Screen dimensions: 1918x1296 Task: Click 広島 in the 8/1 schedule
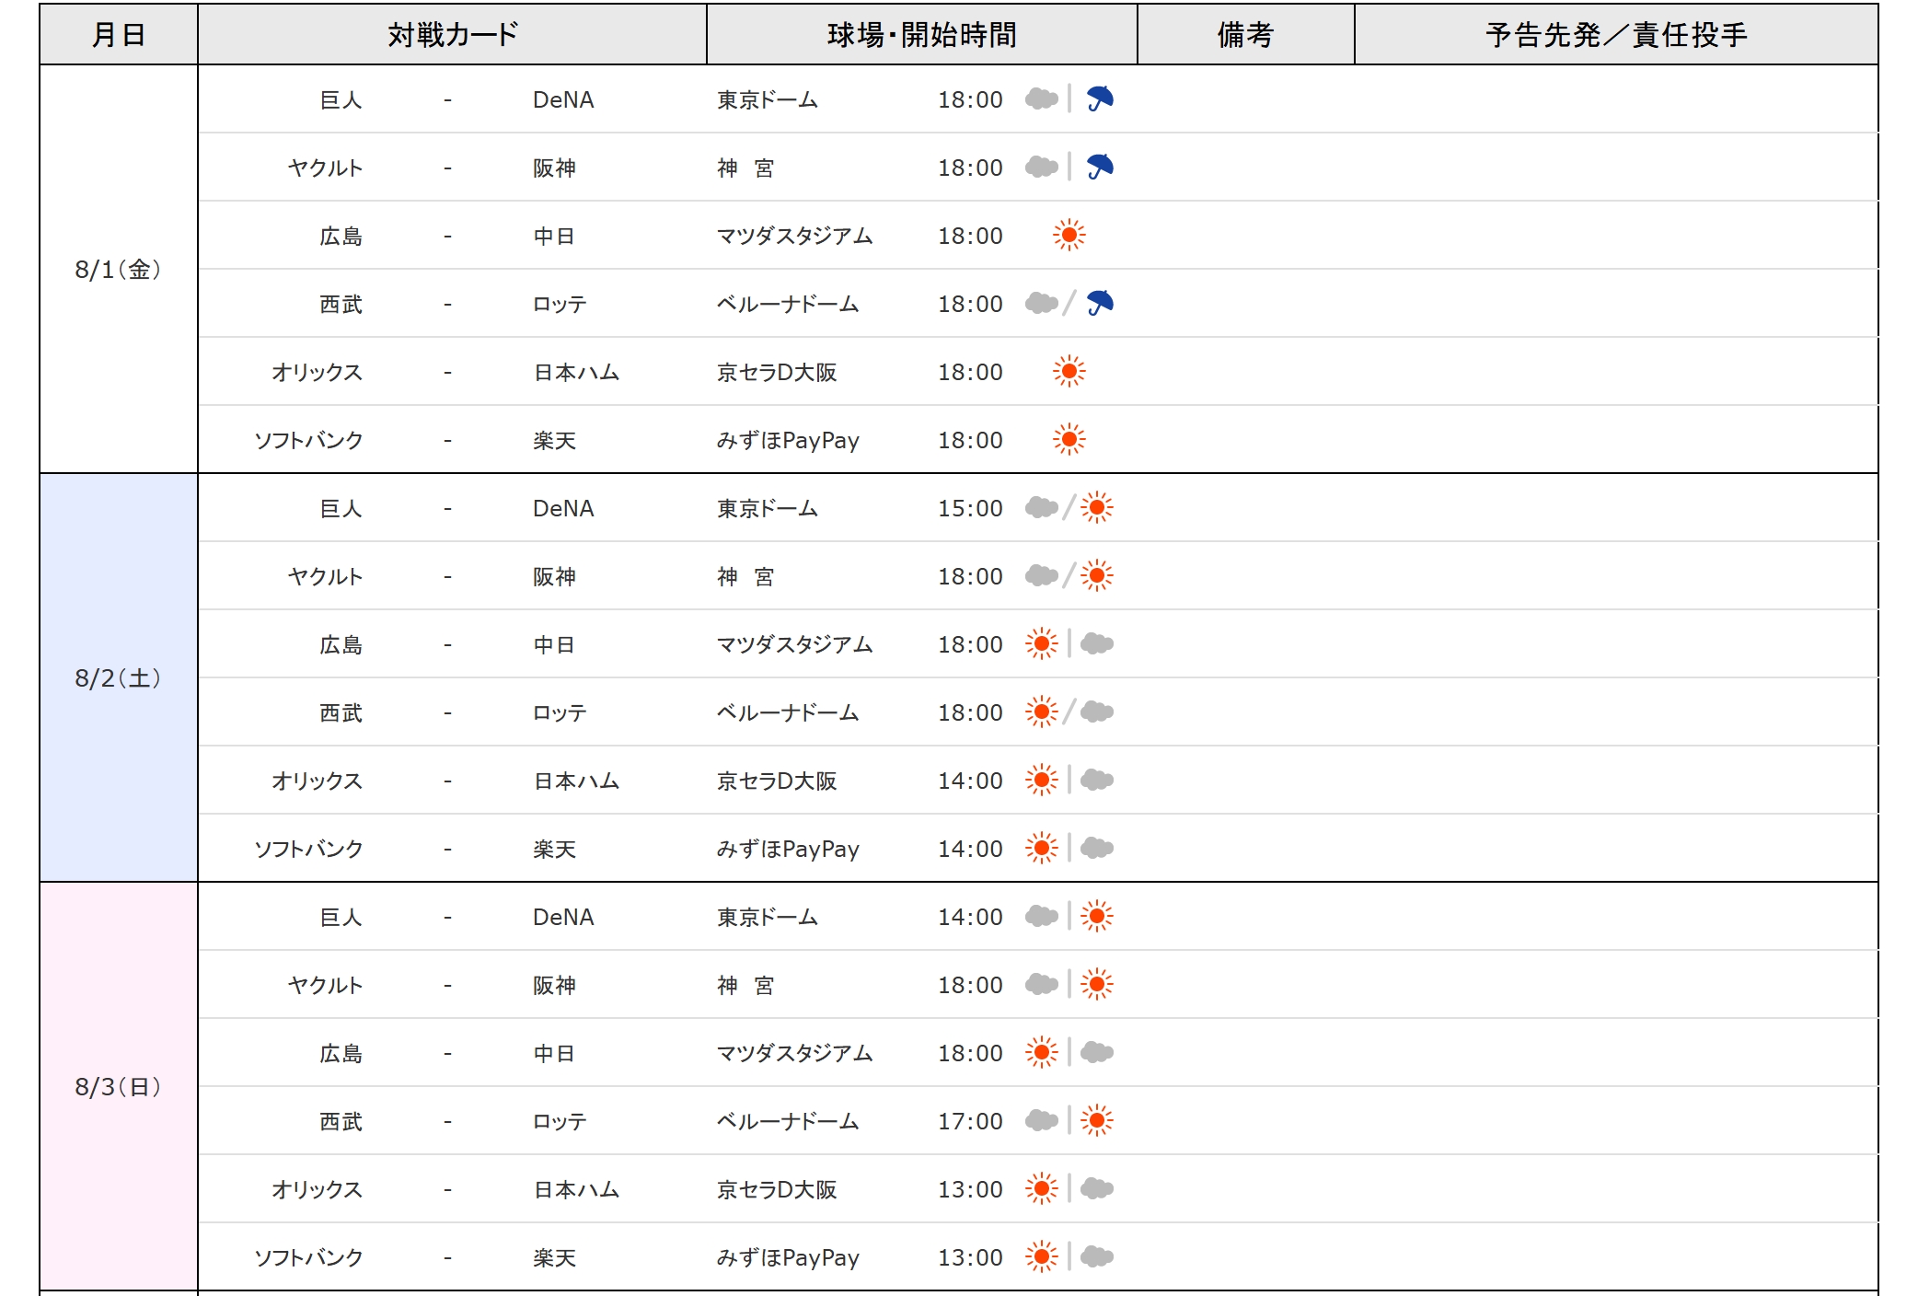(x=341, y=236)
